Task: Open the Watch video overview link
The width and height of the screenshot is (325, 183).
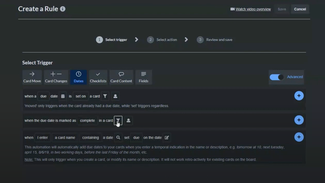Action: (x=253, y=9)
